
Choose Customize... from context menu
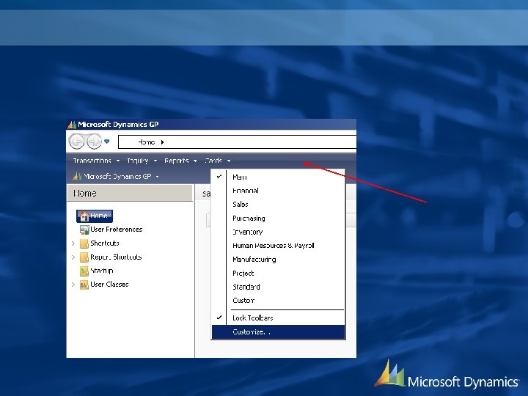coord(278,332)
